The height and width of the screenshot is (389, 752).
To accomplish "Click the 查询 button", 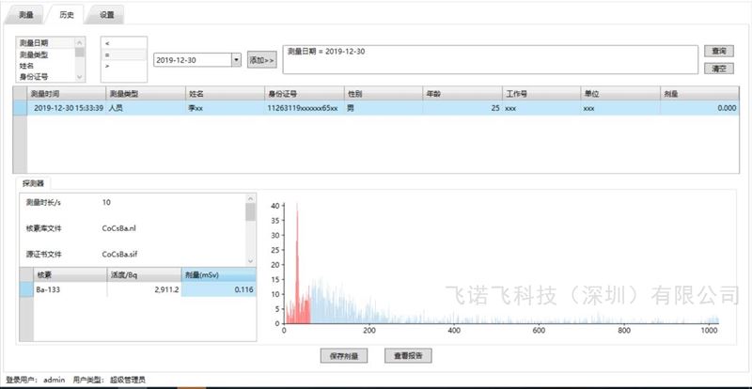I will [x=718, y=50].
